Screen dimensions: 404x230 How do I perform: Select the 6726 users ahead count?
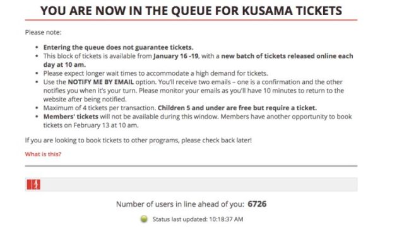257,204
